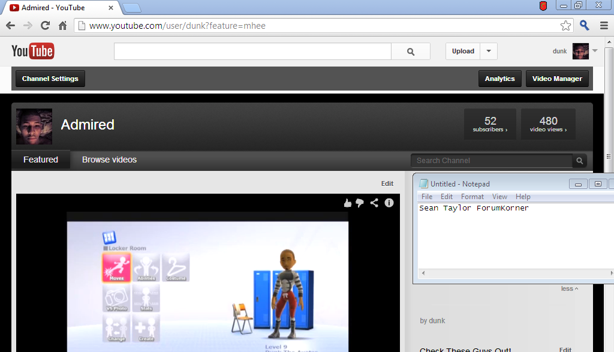Viewport: 614px width, 352px height.
Task: Click the Notepad document icon in title bar
Action: pyautogui.click(x=423, y=183)
